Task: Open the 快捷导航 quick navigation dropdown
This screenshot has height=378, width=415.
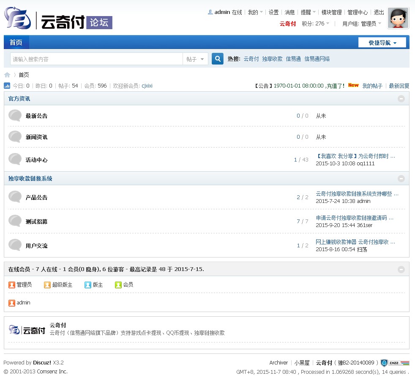Action: [x=382, y=43]
